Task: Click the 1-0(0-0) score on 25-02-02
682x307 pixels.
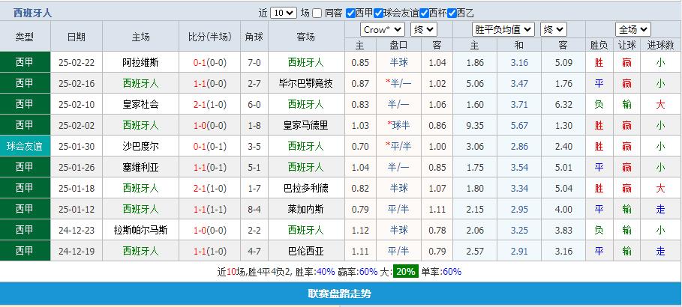Action: [210, 126]
